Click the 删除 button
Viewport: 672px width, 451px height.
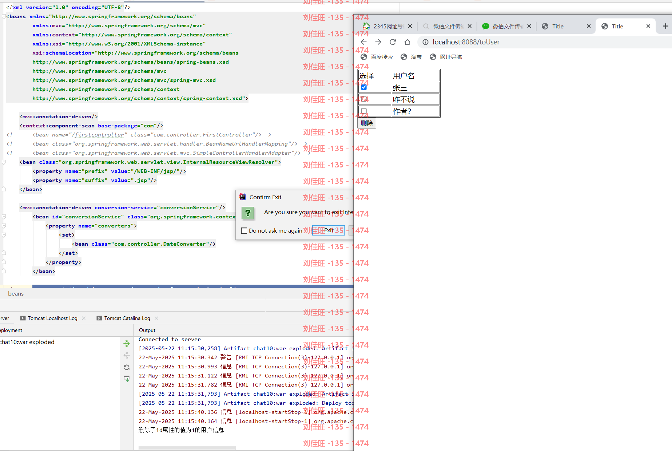367,123
